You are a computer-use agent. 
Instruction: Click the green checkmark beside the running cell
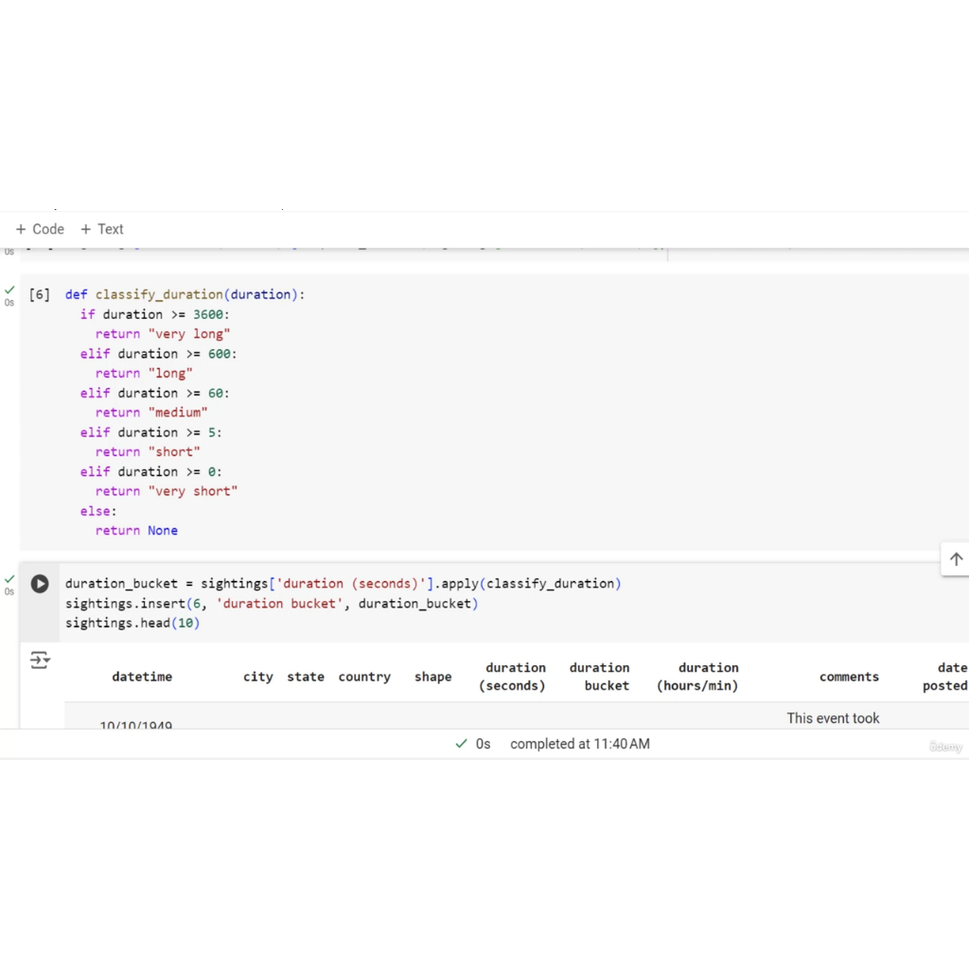click(9, 578)
